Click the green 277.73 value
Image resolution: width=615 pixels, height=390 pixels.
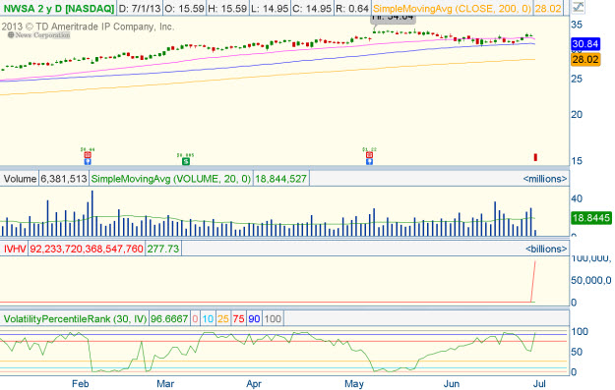[163, 250]
